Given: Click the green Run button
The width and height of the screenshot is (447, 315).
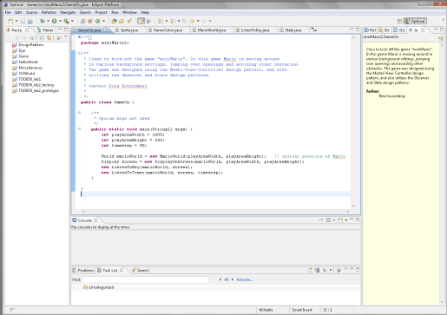Looking at the screenshot, I should click(x=54, y=21).
